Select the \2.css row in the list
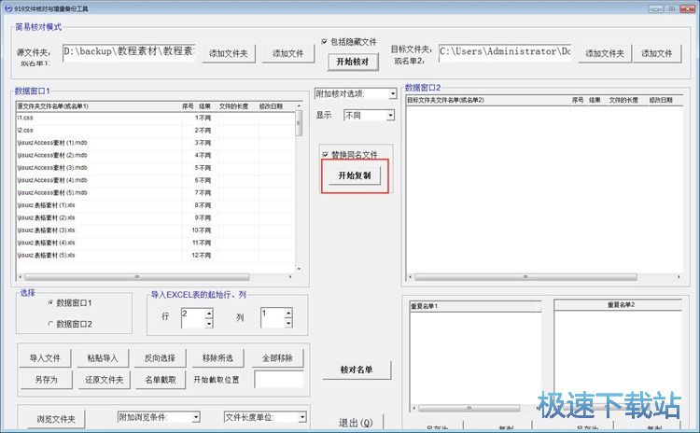 click(155, 131)
